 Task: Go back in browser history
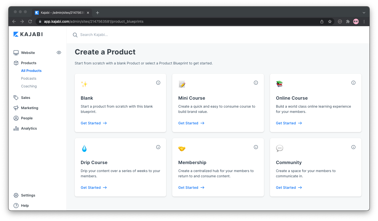pos(14,21)
